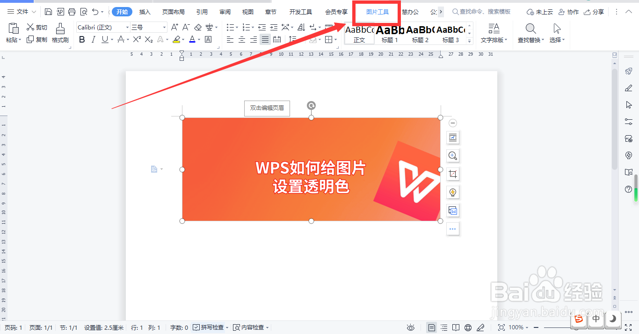
Task: Click the layout options icon beside image
Action: pyautogui.click(x=453, y=138)
